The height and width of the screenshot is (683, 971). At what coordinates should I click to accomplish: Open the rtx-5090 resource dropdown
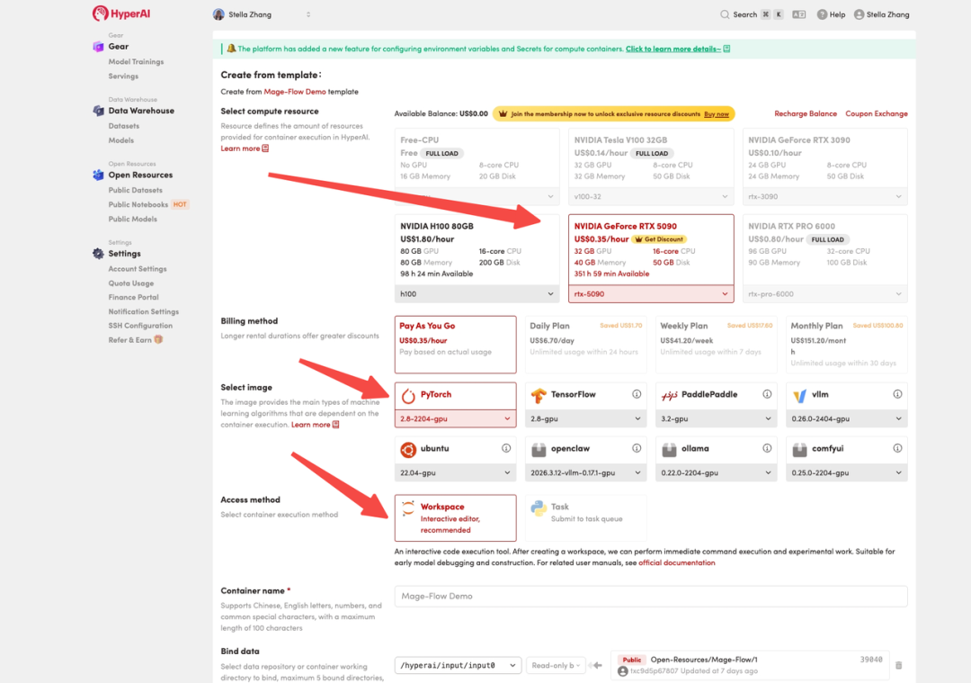pos(651,293)
